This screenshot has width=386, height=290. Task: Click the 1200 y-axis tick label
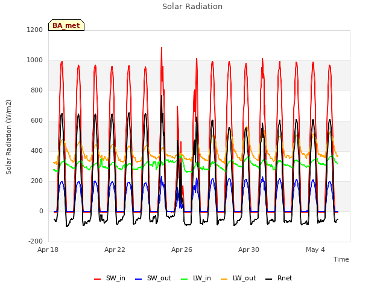coord(35,30)
